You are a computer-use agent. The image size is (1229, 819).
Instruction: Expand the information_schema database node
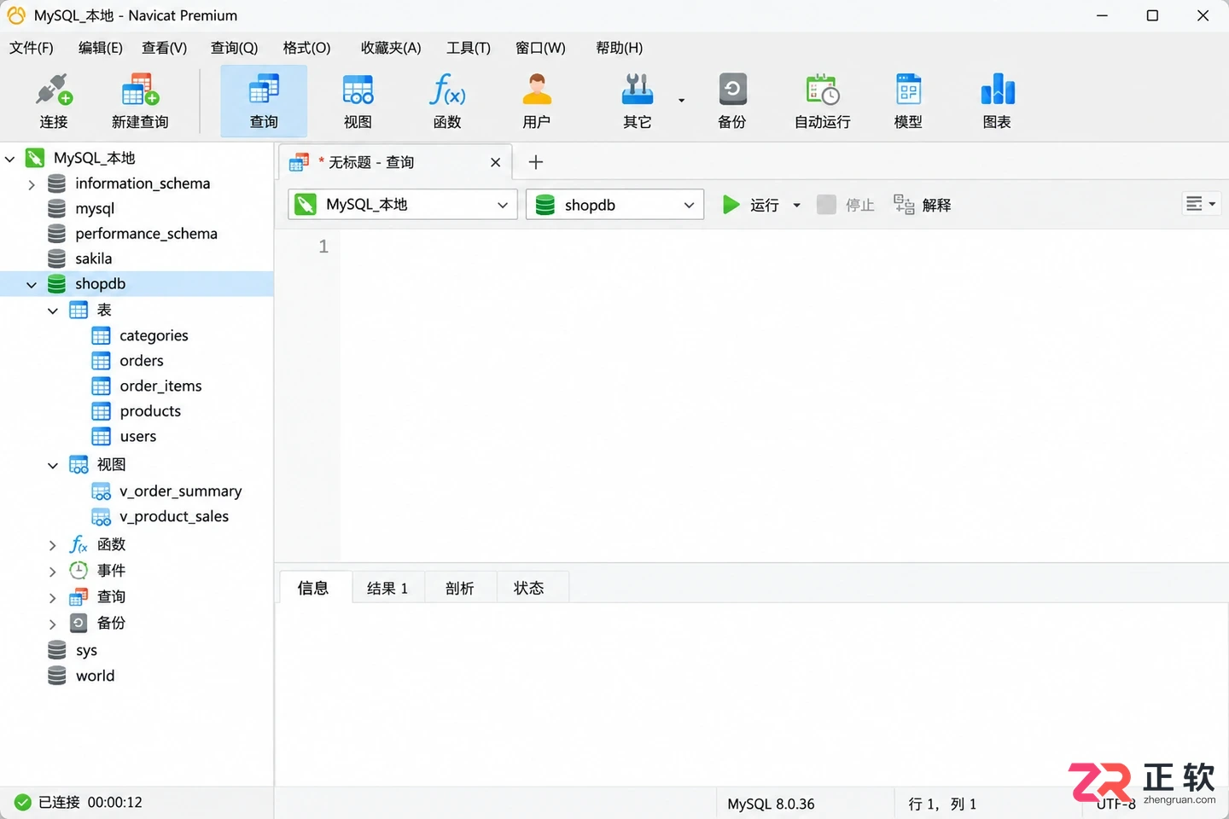click(32, 184)
